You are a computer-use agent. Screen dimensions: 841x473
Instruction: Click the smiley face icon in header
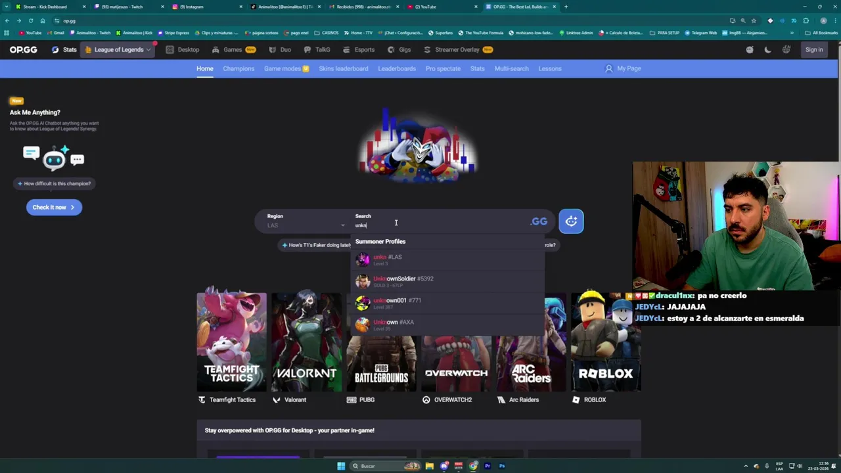750,49
